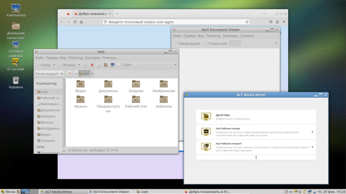The width and height of the screenshot is (346, 194).
Task: Click Вперёд button in file manager
Action: (x=68, y=65)
